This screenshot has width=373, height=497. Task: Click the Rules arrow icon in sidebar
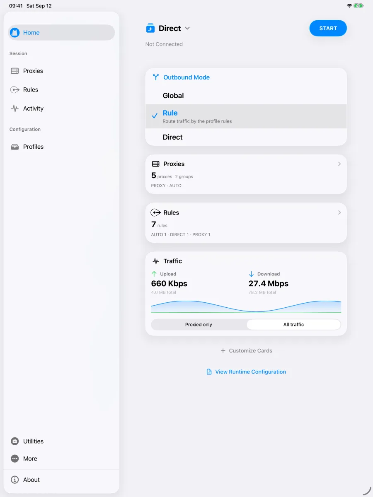tap(15, 89)
